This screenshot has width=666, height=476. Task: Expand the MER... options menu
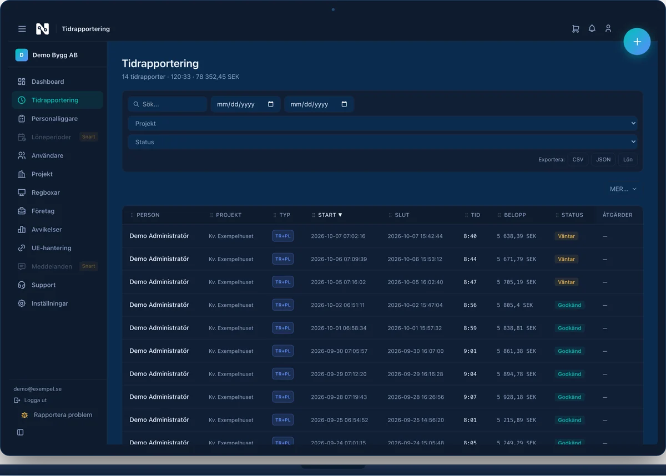point(623,189)
